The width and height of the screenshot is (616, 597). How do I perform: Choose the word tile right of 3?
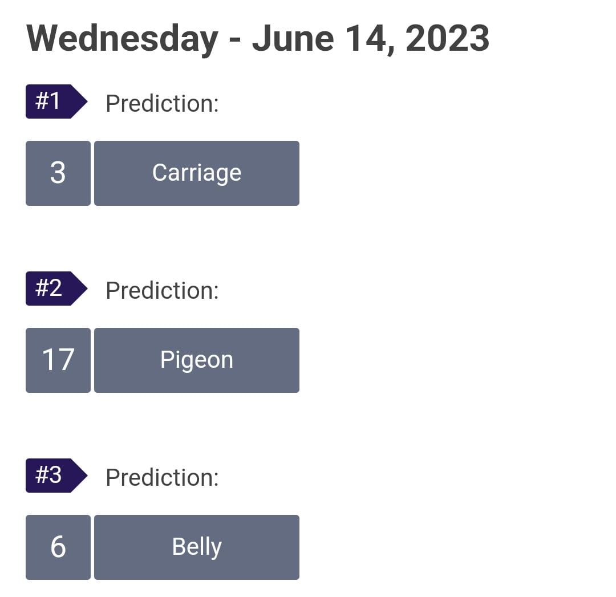[197, 173]
